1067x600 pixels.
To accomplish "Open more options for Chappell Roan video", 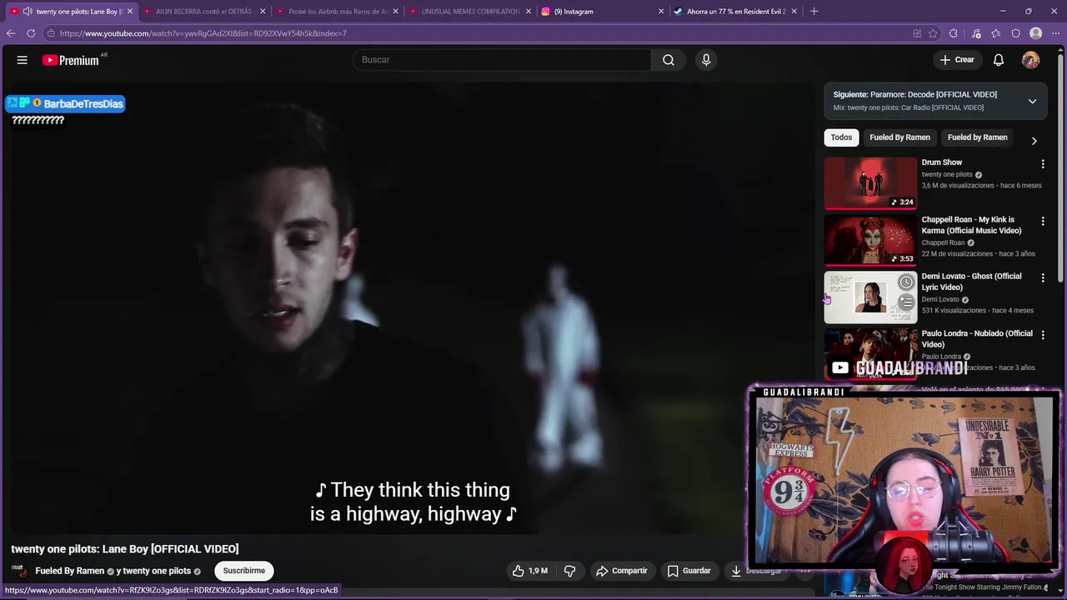I will pos(1042,221).
